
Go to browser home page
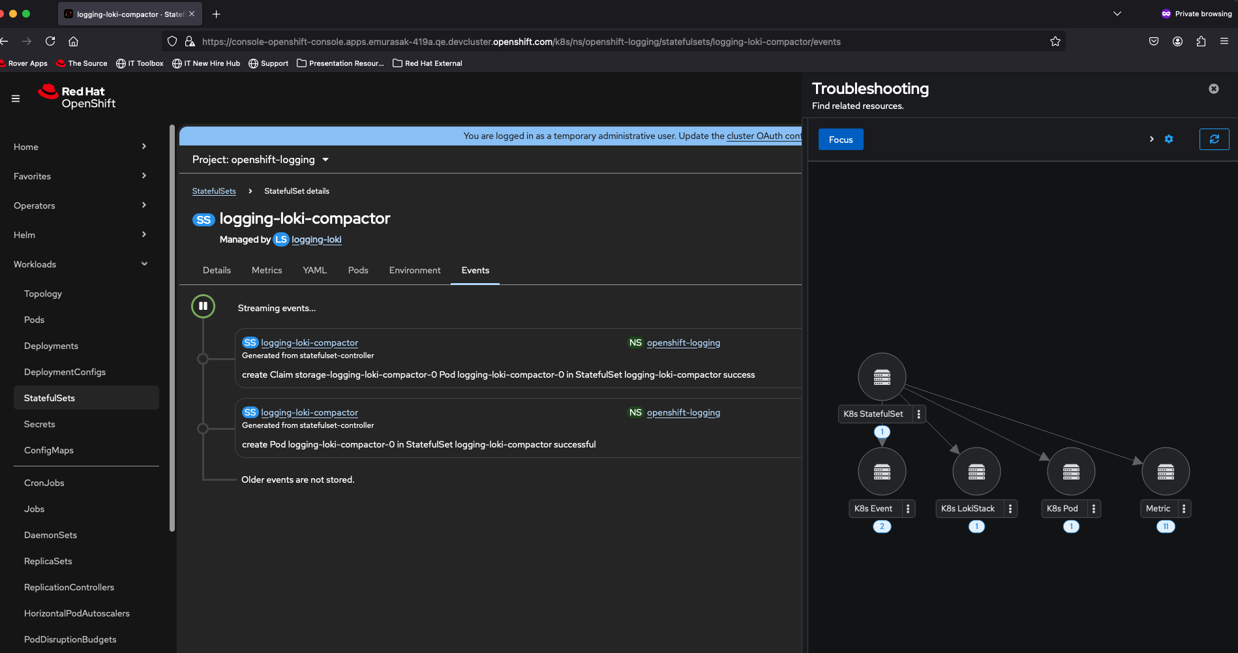pyautogui.click(x=74, y=41)
